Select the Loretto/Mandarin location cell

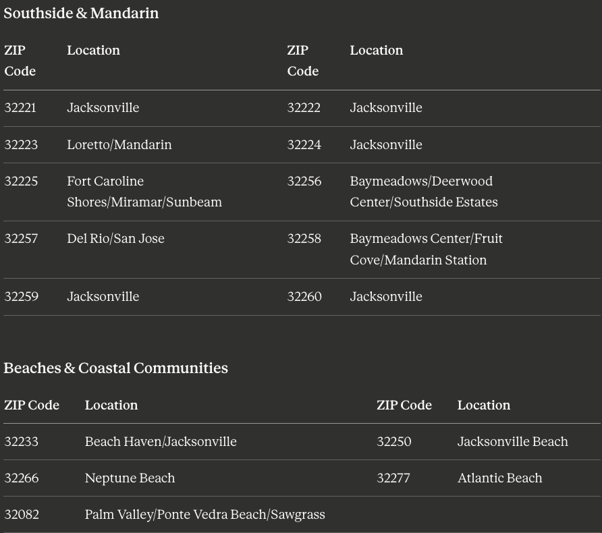click(x=119, y=144)
